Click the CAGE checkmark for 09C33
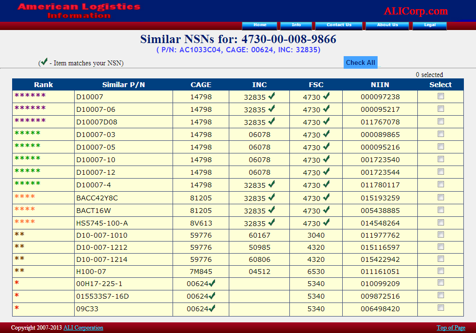This screenshot has height=333, width=476. (212, 308)
